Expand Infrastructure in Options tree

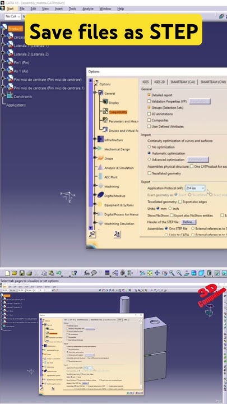click(95, 139)
